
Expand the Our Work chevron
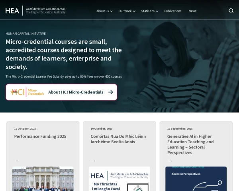[134, 11]
